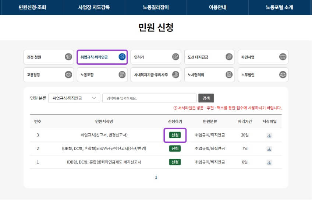Click the 인허가 category icon

pyautogui.click(x=175, y=57)
